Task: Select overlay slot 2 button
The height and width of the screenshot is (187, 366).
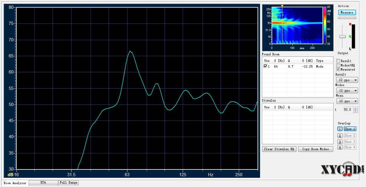Action: tap(340, 135)
